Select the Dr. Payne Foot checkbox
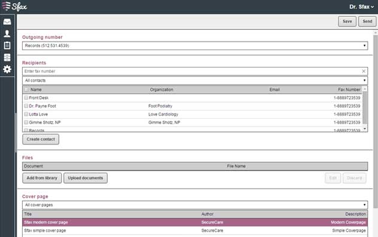The height and width of the screenshot is (237, 378). [26, 106]
